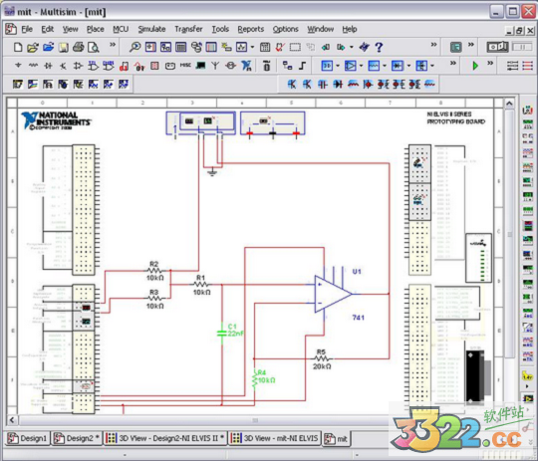Image resolution: width=538 pixels, height=461 pixels.
Task: Click the NI component icon
Action: [246, 65]
